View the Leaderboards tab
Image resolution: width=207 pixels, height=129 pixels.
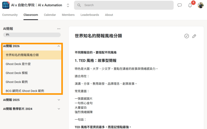click(x=90, y=15)
